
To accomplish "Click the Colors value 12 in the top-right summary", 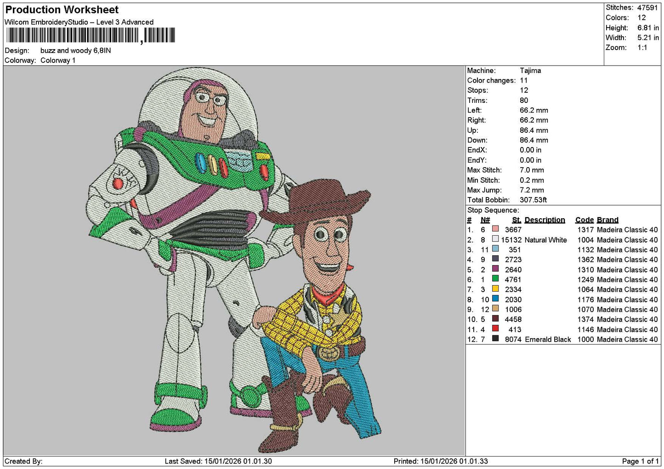I will 641,17.
